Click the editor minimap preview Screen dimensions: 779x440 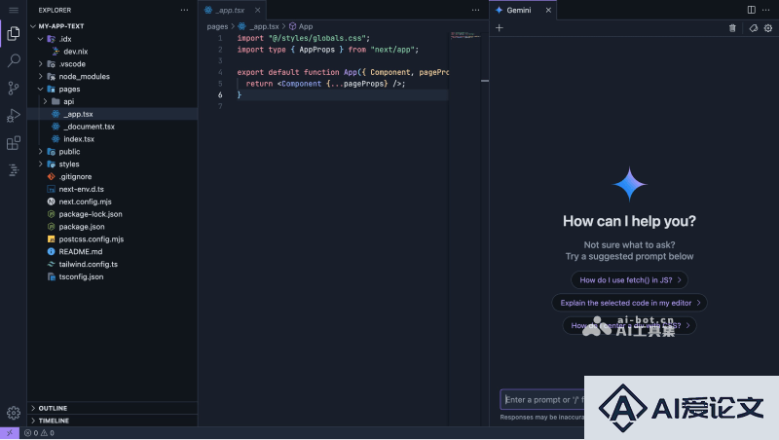[x=465, y=36]
